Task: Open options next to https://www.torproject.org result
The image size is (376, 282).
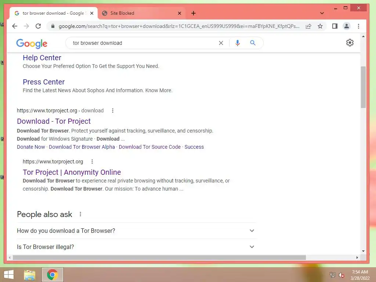Action: coord(92,162)
